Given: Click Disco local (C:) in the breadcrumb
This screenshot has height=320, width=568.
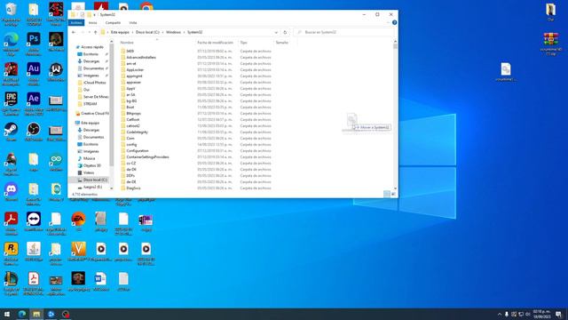Looking at the screenshot, I should (147, 32).
